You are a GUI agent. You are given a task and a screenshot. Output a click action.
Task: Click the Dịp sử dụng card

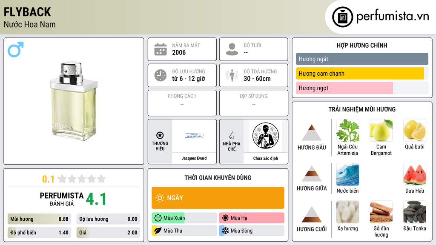254,103
